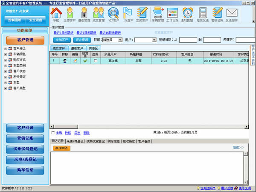The width and height of the screenshot is (256, 192).
Task: Click the 短信发送 phone icon
Action: [x=203, y=12]
